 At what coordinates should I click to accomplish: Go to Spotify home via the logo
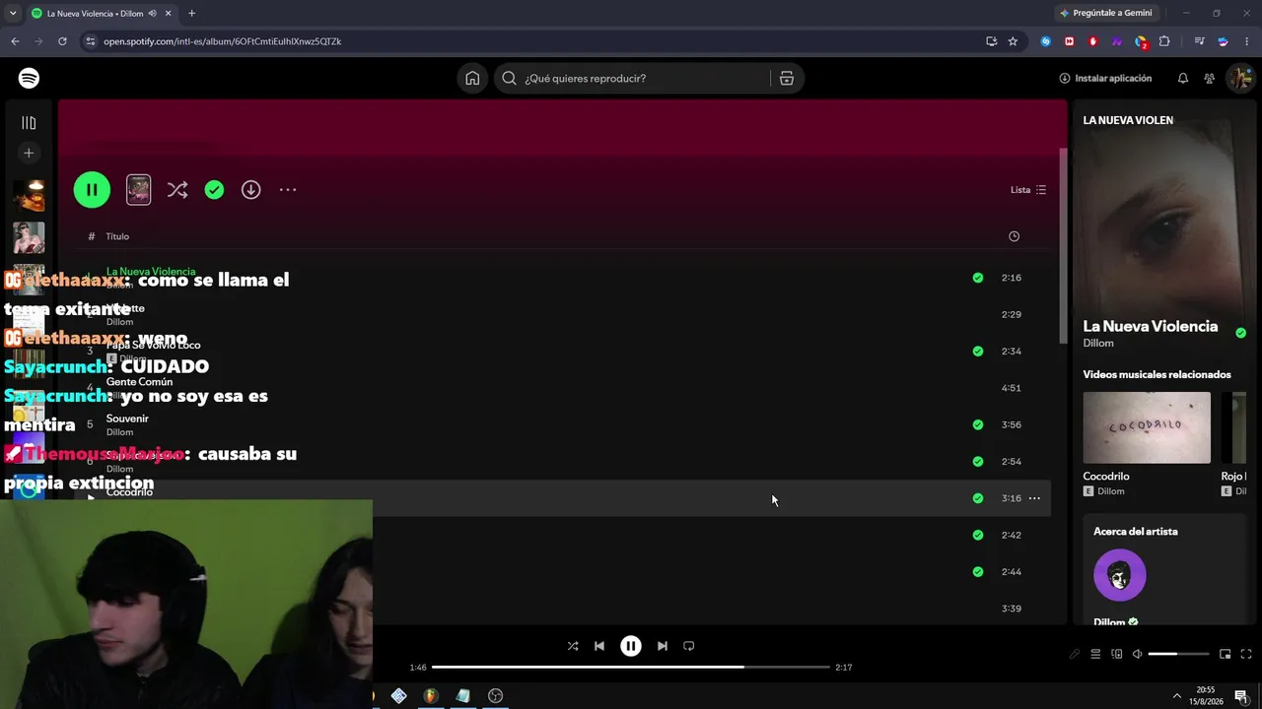(x=29, y=78)
